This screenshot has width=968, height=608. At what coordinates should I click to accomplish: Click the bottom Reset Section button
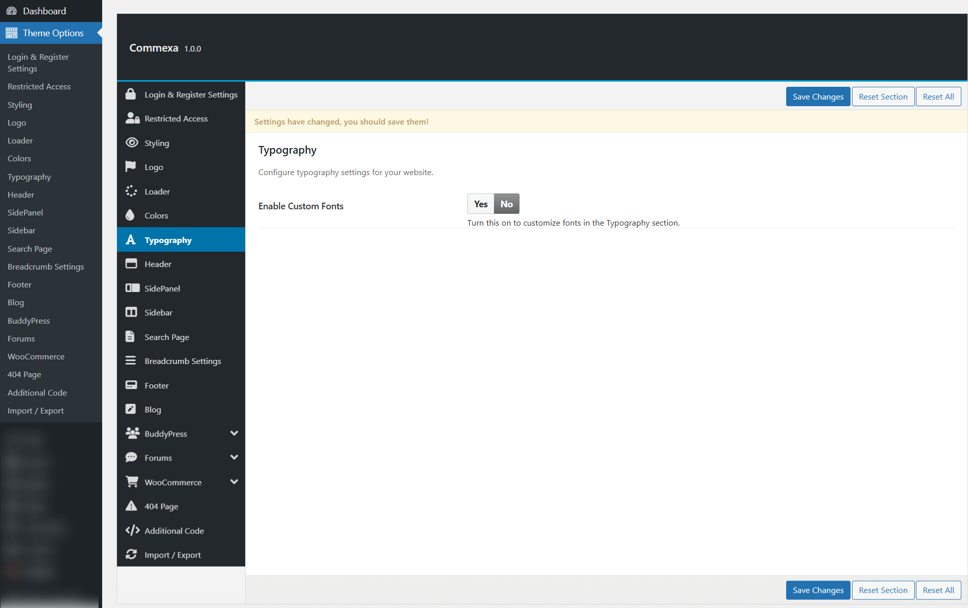(x=883, y=590)
